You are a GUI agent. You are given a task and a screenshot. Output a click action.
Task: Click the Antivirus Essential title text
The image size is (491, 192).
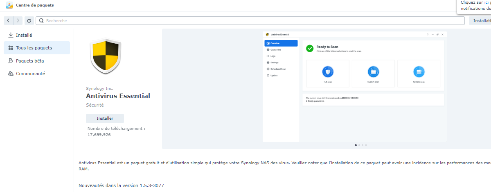click(118, 96)
